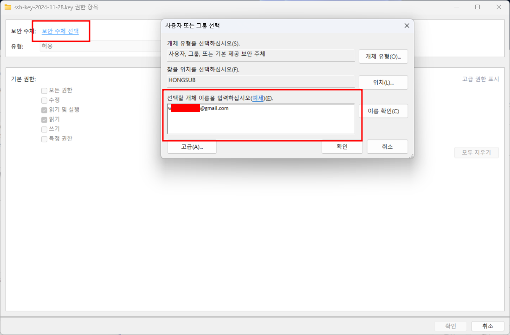Open the 예제 link in the dialog
This screenshot has height=335, width=510.
point(258,98)
